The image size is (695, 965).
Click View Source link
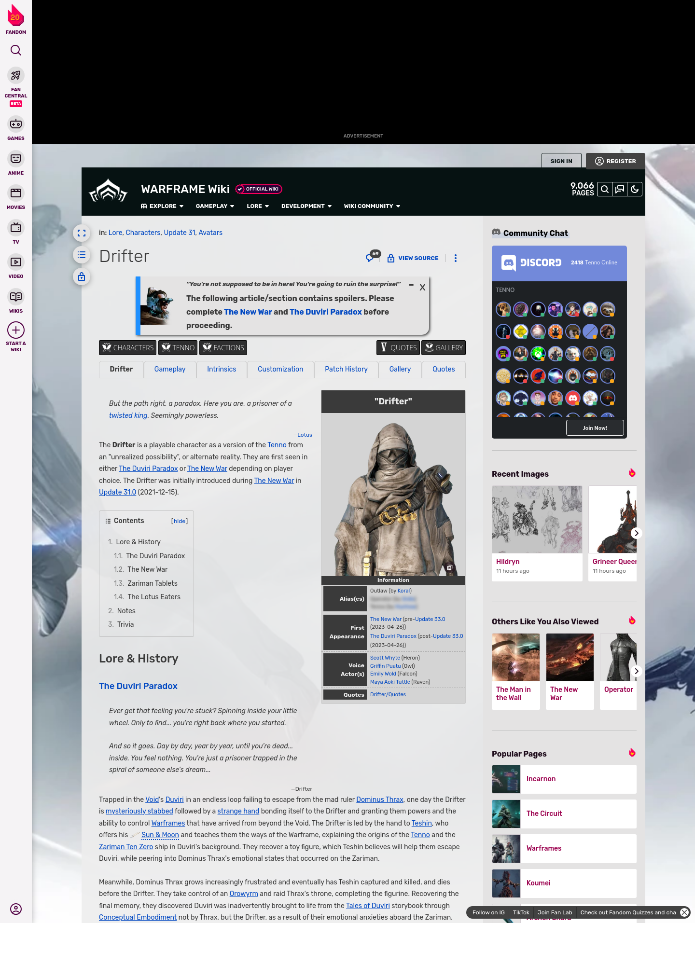click(x=413, y=258)
